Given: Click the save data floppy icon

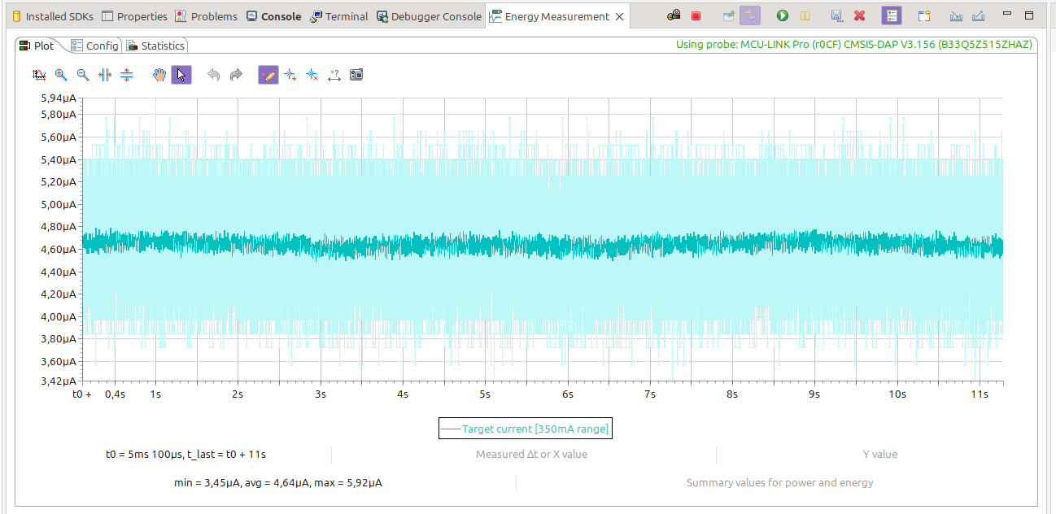Looking at the screenshot, I should [x=836, y=15].
